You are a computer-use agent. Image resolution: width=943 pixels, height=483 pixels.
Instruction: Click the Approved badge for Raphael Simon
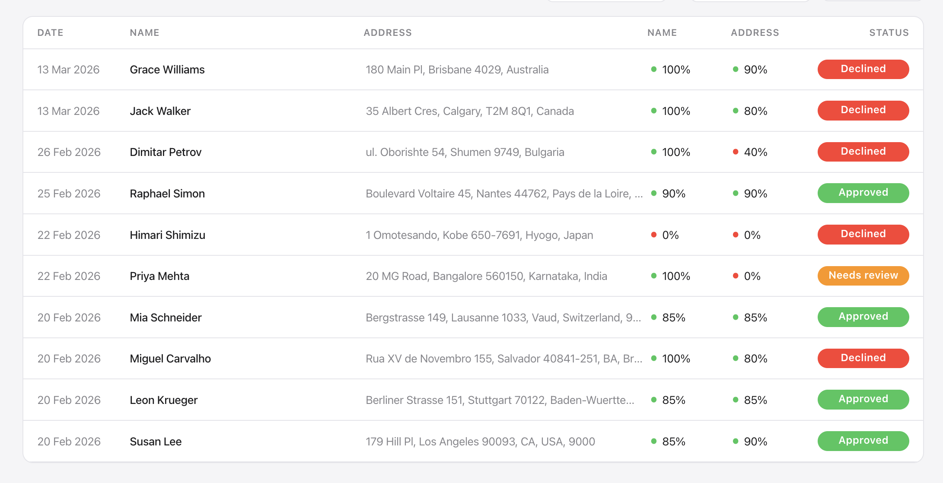coord(863,193)
